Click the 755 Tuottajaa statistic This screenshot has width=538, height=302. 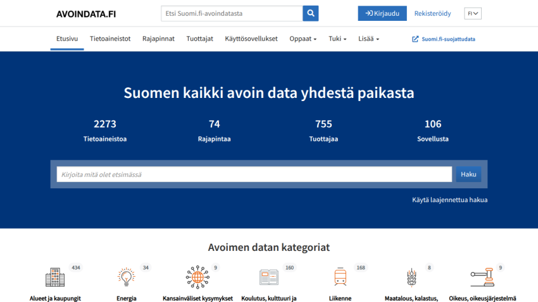pyautogui.click(x=323, y=130)
